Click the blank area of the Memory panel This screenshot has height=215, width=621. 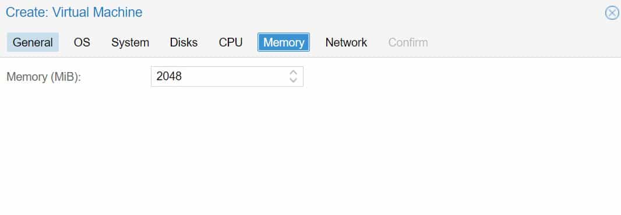pyautogui.click(x=310, y=150)
